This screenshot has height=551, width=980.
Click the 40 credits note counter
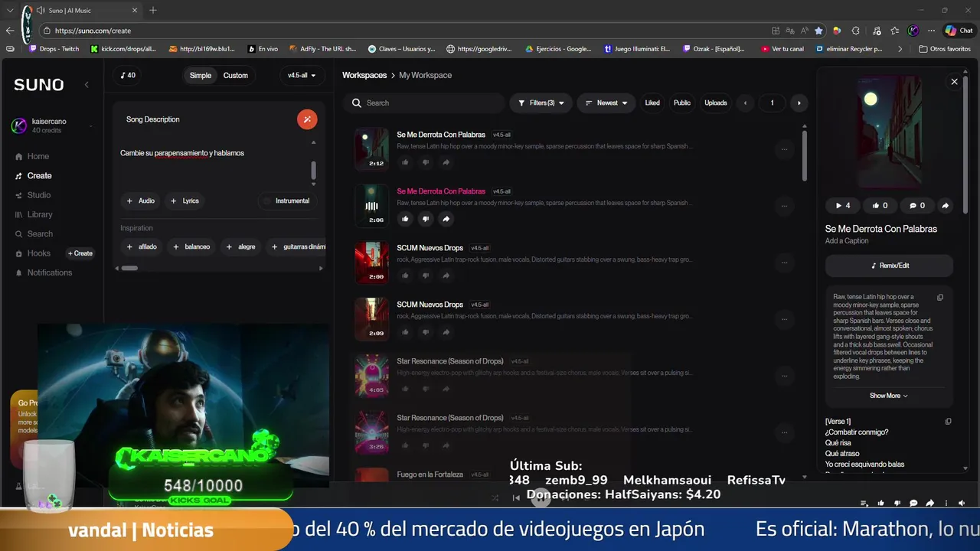[x=128, y=75]
